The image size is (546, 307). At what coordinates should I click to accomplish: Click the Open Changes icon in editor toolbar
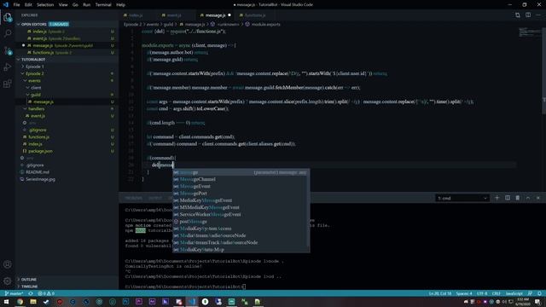[x=518, y=15]
